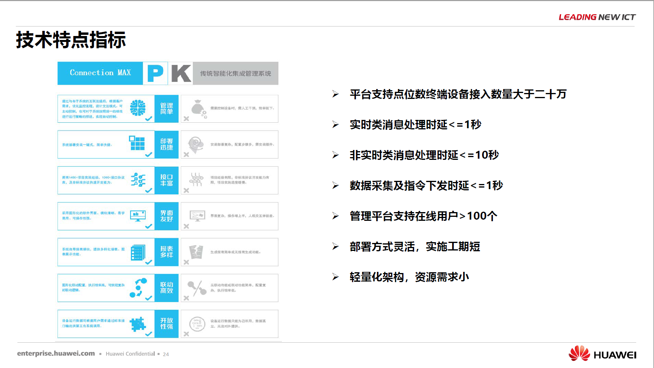Click the blue checkmark in the 开放性强 card
Viewport: 654px width, 368px height.
[x=148, y=334]
